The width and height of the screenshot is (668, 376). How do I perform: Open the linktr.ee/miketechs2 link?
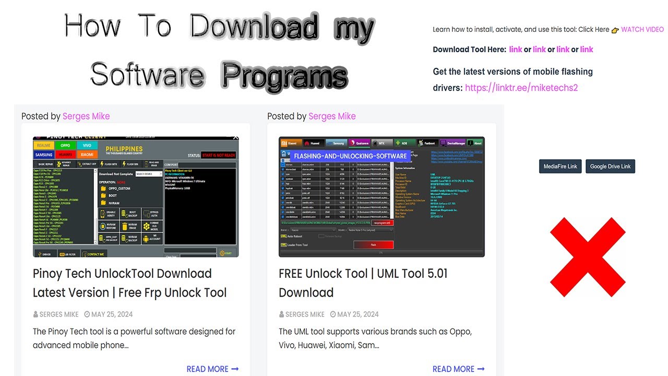coord(521,88)
